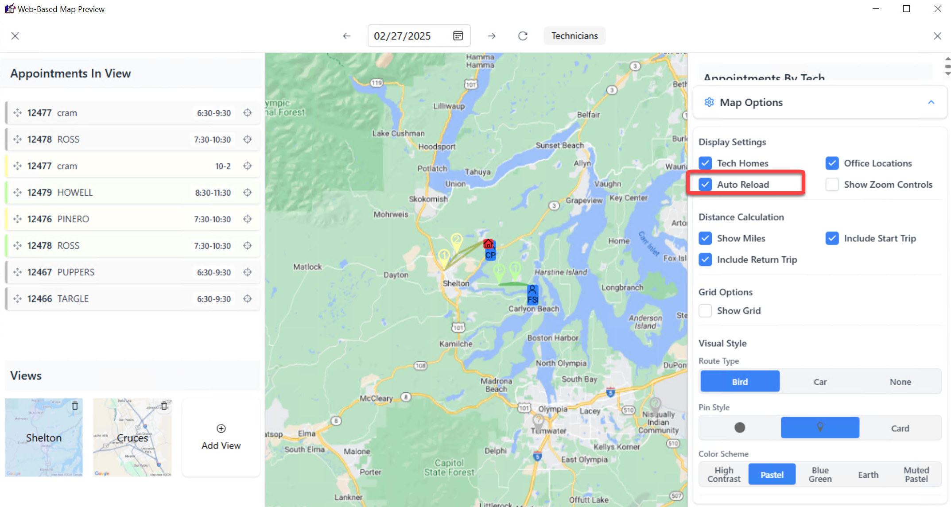Disable the Auto Reload checkbox
The image size is (951, 507).
(x=706, y=185)
